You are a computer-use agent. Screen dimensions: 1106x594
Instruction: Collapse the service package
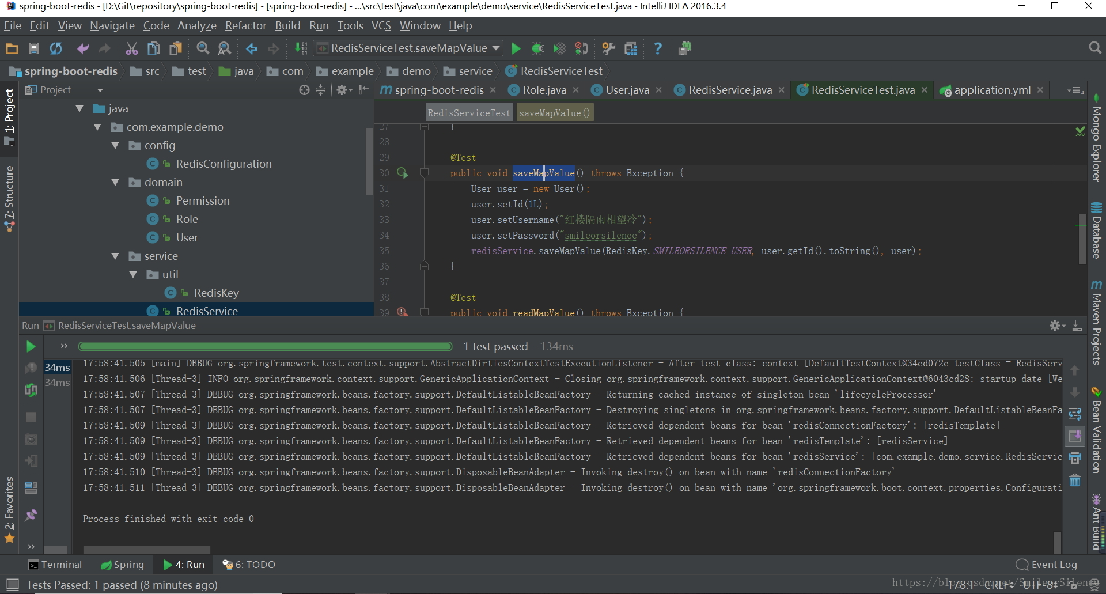(x=115, y=256)
